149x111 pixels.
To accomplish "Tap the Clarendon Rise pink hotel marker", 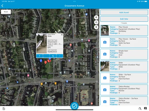I will [x=89, y=40].
